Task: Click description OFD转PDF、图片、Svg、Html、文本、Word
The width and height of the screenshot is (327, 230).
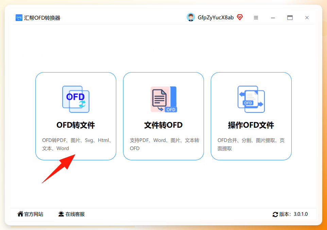Action: [77, 144]
